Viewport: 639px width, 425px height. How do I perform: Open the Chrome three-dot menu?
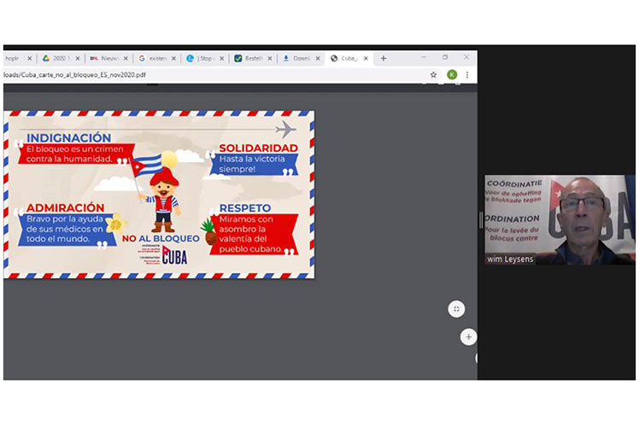466,75
